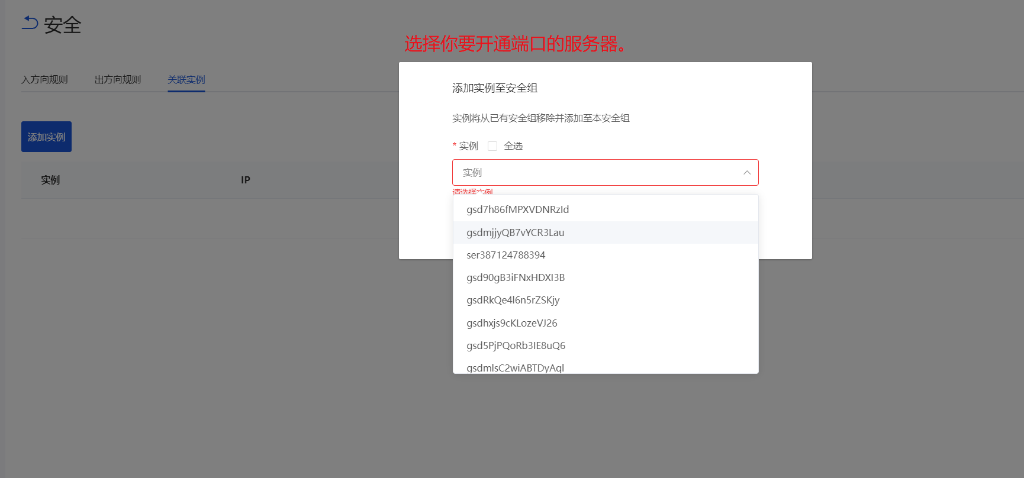Open the 关联实例 tab
1024x478 pixels.
tap(186, 79)
